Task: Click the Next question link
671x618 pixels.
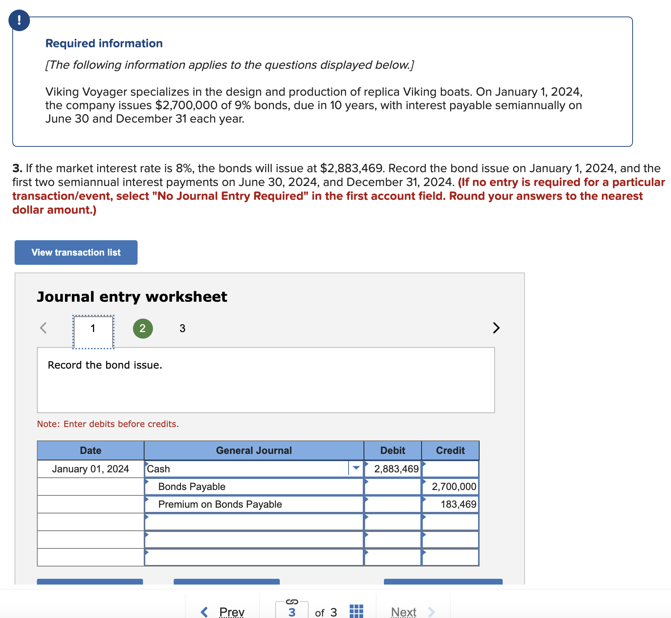Action: tap(404, 612)
